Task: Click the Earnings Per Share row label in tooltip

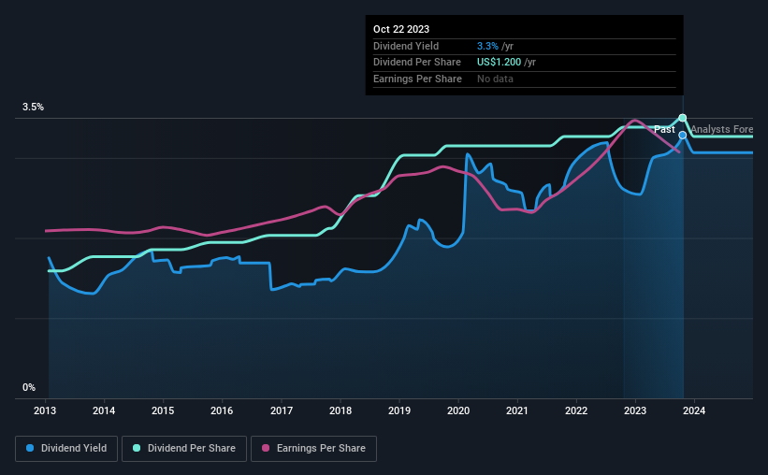Action: 417,79
